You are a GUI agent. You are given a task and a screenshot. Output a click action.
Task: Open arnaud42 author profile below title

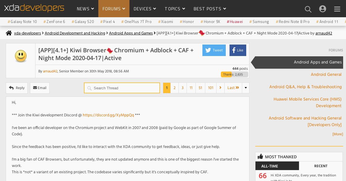[x=50, y=71]
